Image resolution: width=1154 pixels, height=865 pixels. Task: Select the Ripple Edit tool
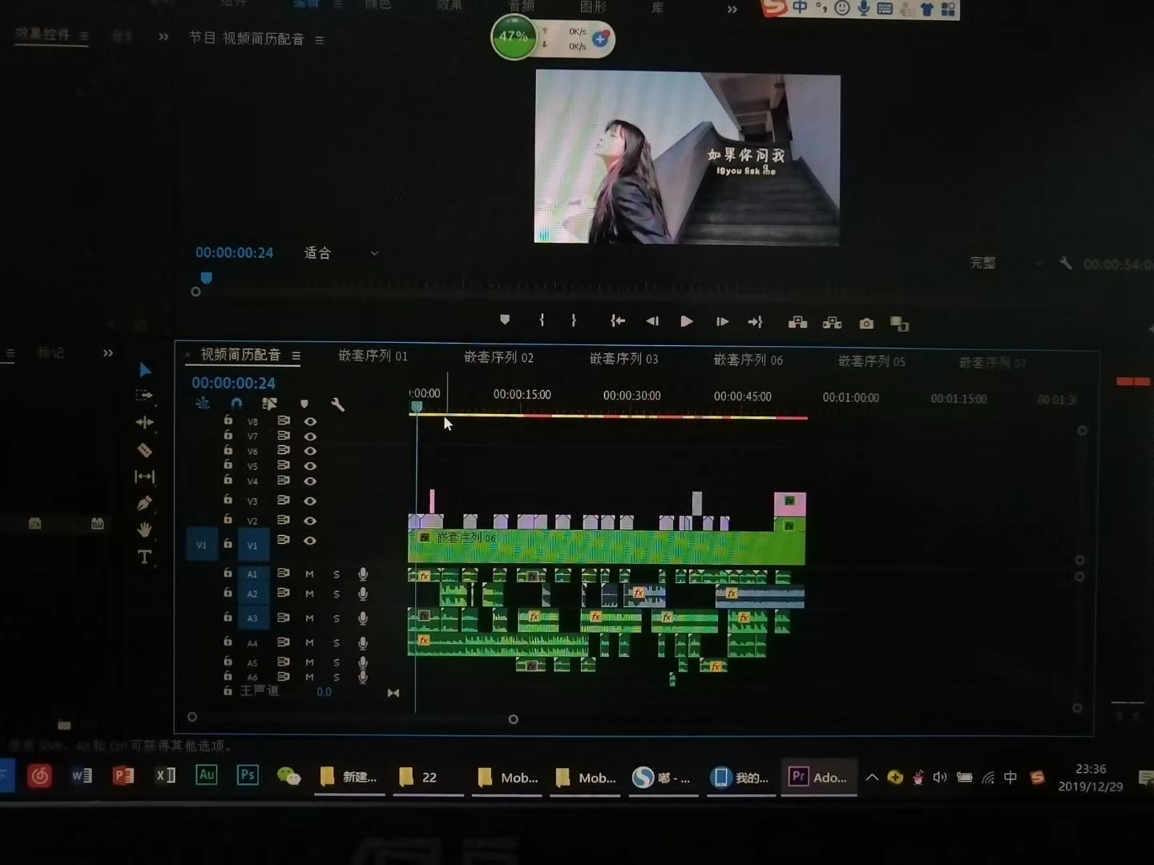tap(144, 422)
